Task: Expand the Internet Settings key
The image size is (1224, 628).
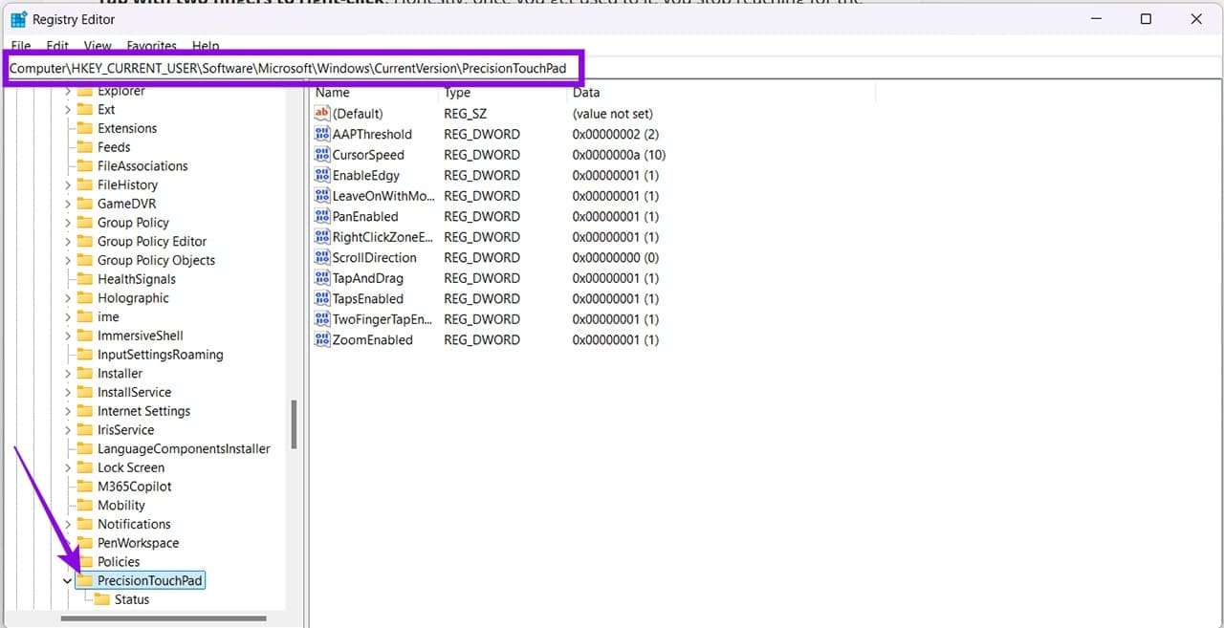Action: coord(68,411)
